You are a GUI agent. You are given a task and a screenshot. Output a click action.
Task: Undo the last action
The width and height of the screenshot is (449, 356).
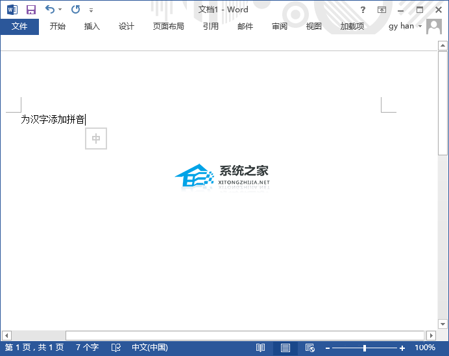[50, 10]
